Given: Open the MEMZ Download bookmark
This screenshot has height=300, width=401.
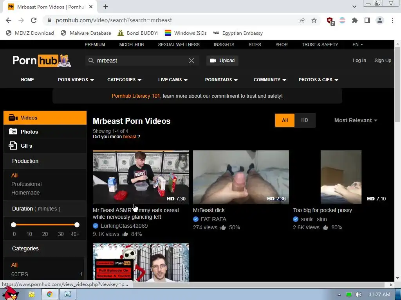Looking at the screenshot, I should click(30, 33).
